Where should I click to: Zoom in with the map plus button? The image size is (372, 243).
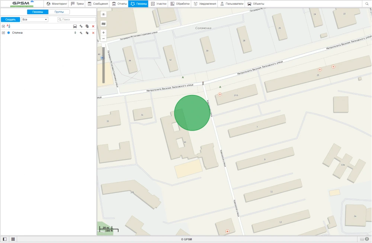(103, 33)
